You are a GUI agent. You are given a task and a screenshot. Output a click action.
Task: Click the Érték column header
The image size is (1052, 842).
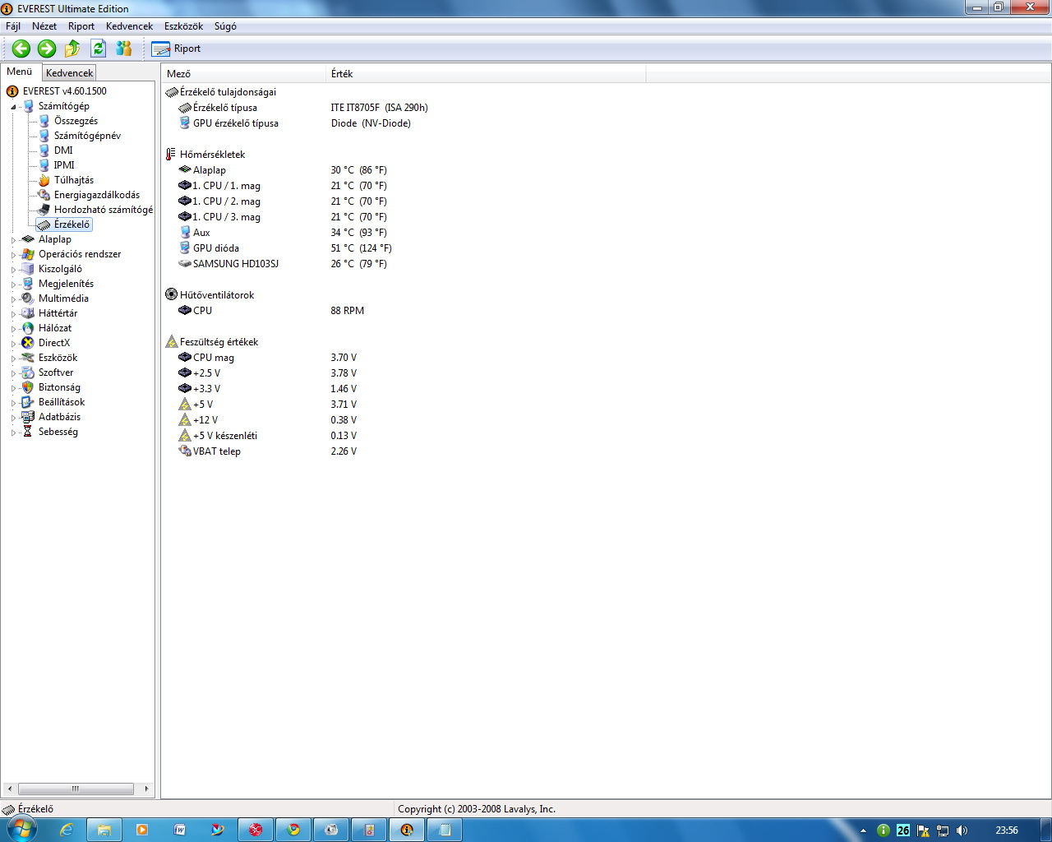486,74
